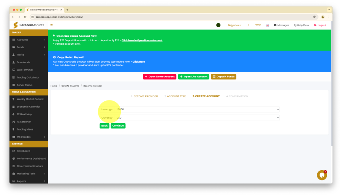
Task: Open the Profile sidebar section
Action: tap(28, 55)
